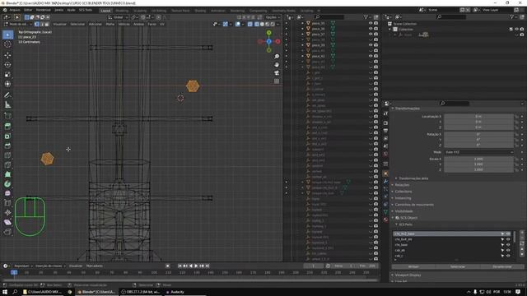This screenshot has width=527, height=296.
Task: Expand the Viewport Display panel
Action: point(408,275)
